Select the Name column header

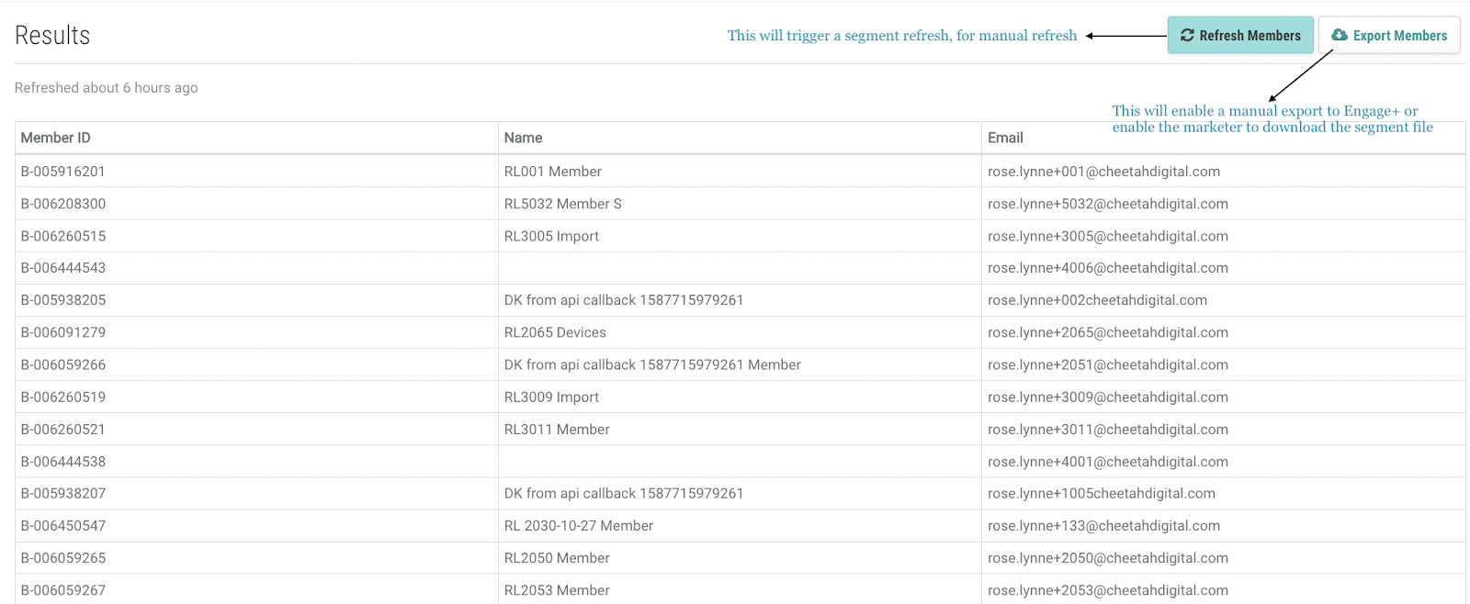pos(523,138)
